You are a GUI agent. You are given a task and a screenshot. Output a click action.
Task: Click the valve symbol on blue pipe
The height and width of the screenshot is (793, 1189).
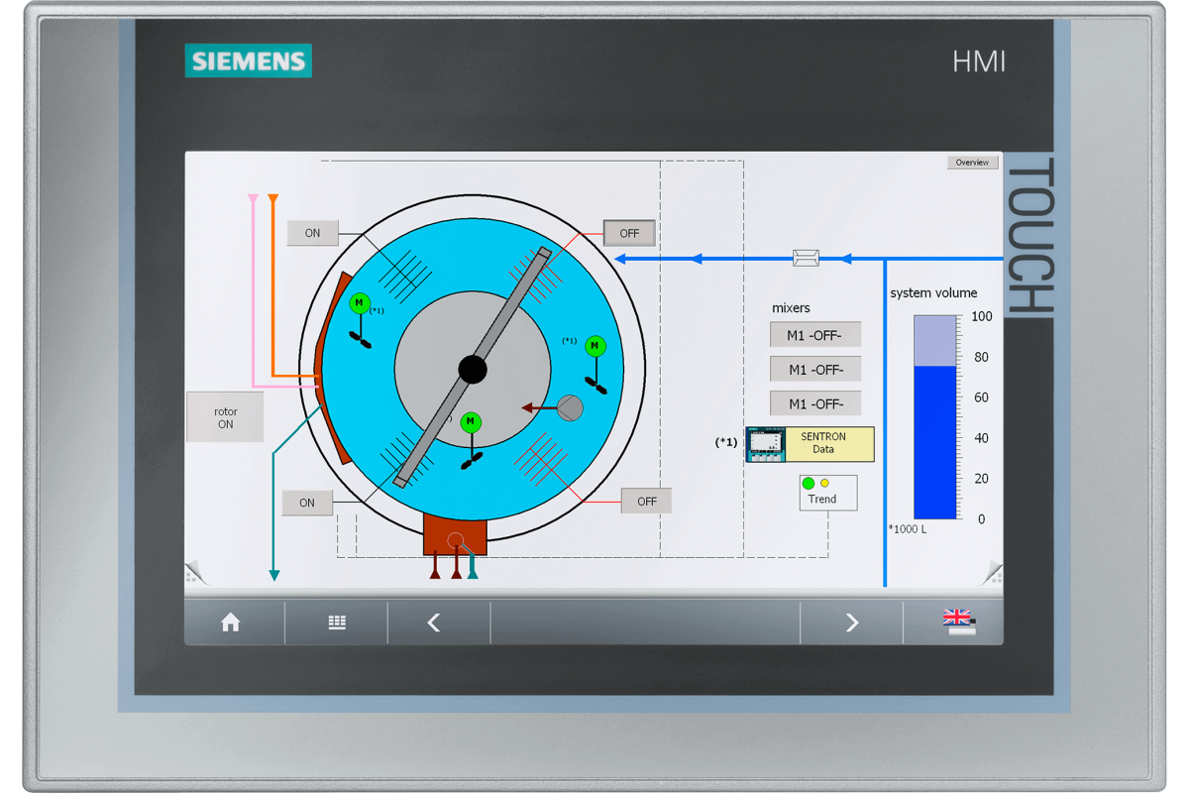(807, 259)
